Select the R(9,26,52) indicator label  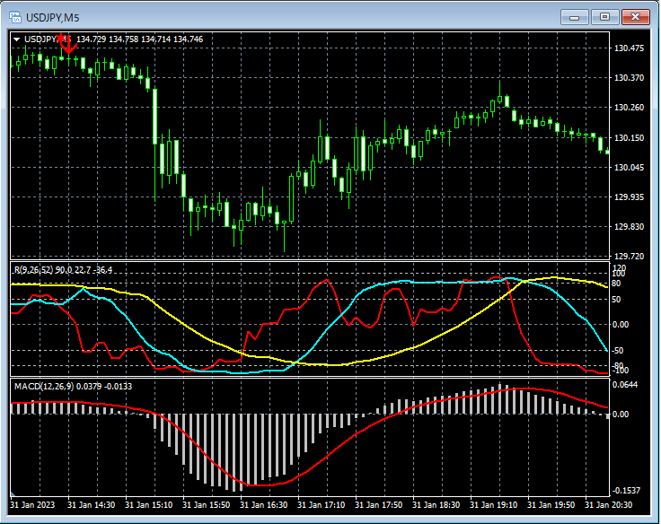coord(35,270)
